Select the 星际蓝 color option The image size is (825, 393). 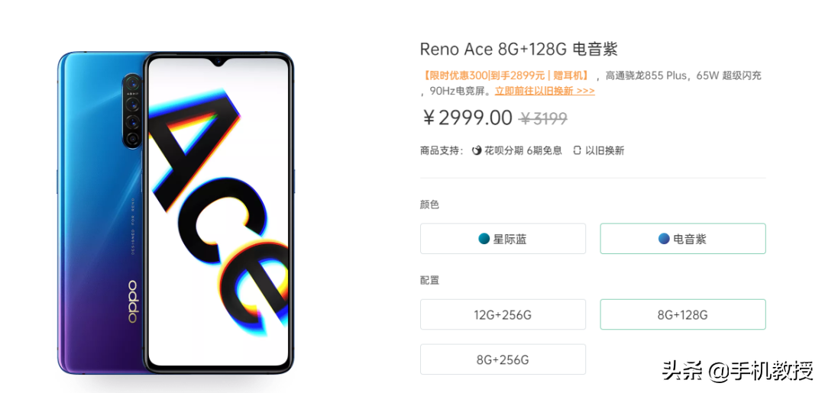point(503,239)
